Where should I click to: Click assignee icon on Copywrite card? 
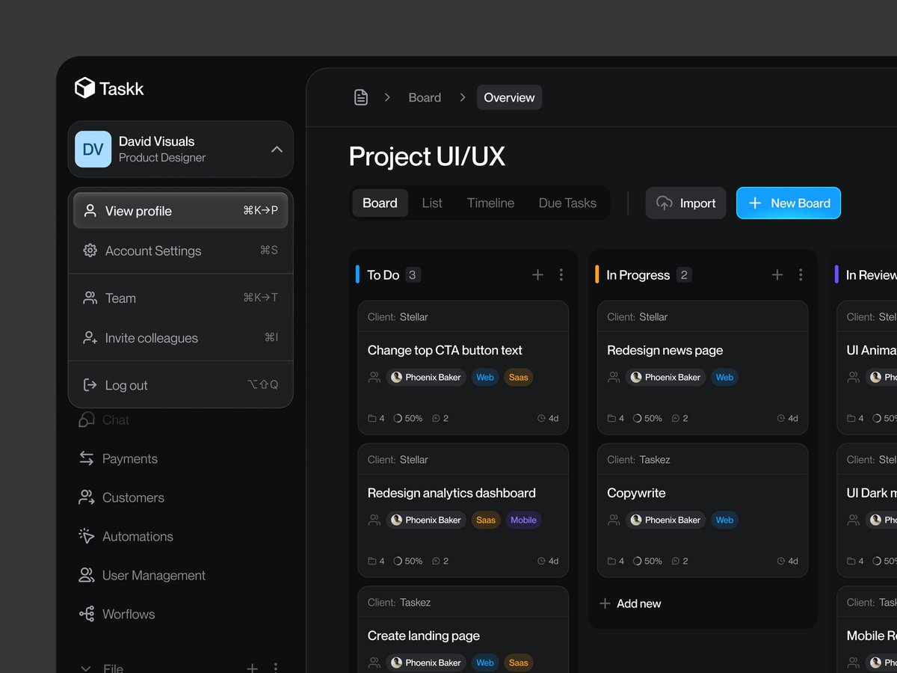(614, 520)
